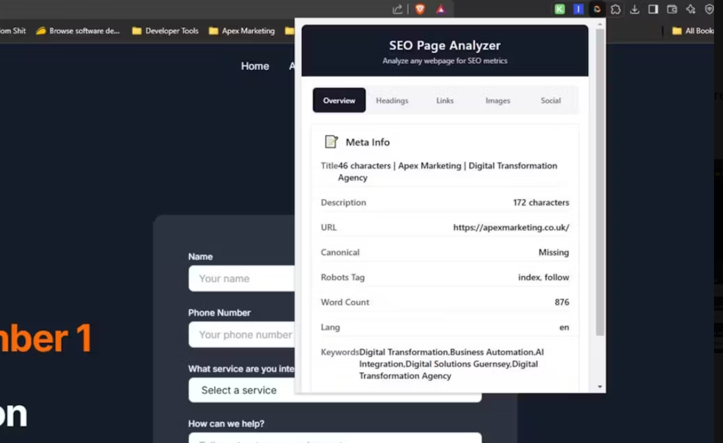Click the Robots Tag value index, follow
The height and width of the screenshot is (443, 723).
pos(543,277)
